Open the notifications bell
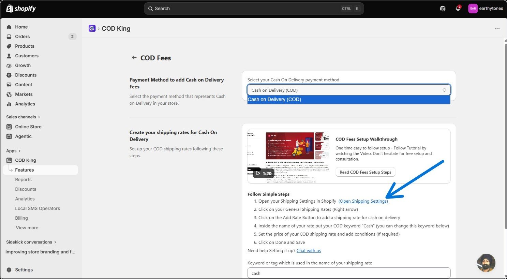Screen dimensions: 507x279 (458, 9)
